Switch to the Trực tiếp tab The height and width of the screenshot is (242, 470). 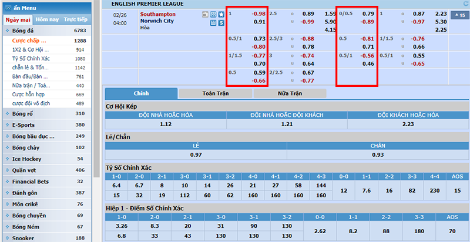[75, 19]
